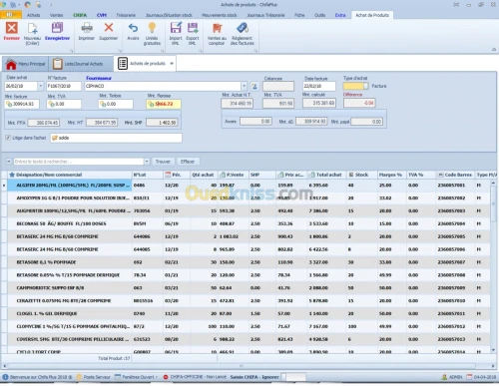Screen dimensions: 499x386
Task: Click the Stock column header
Action: (361, 175)
